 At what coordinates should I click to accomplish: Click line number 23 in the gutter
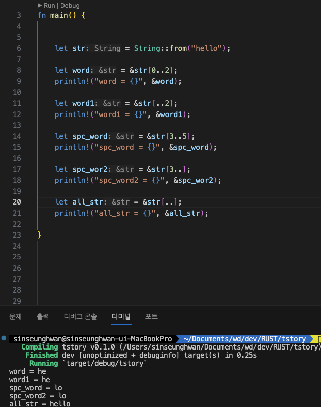(x=17, y=235)
